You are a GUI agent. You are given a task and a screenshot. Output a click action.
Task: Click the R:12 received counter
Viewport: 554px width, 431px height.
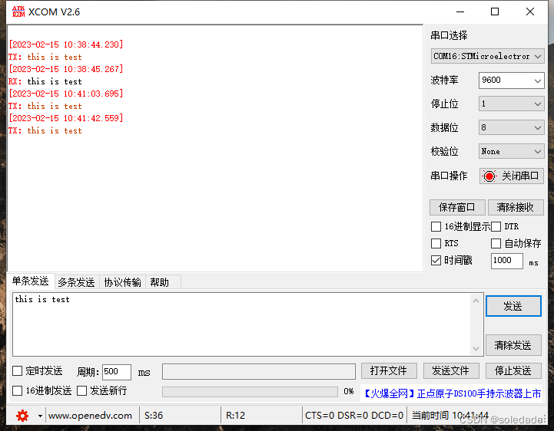pos(235,416)
